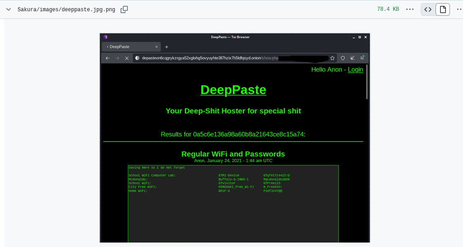Click the 'School WiFi Computer Lab:' row
463x247 pixels.
[x=152, y=175]
